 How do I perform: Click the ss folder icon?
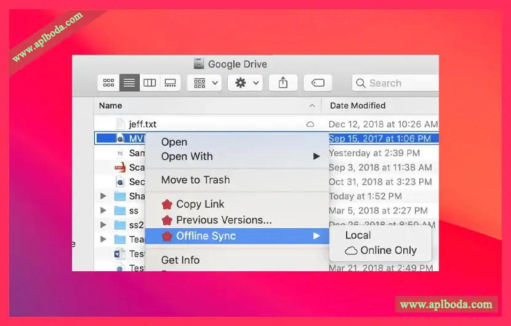(120, 210)
